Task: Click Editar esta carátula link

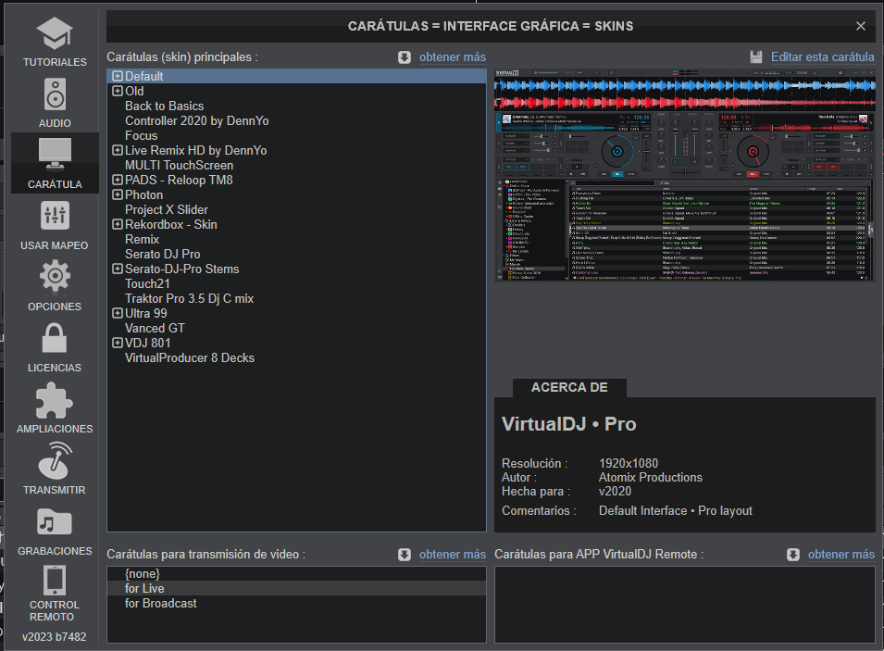Action: click(x=823, y=57)
